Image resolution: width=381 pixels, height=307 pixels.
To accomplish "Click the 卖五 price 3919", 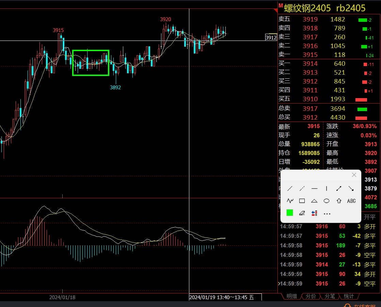I will coord(310,19).
